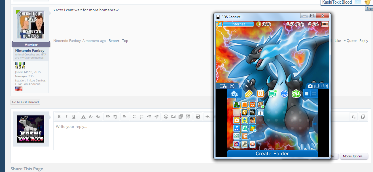Screen dimensions: 373x172
Task: Open the Pikachu game icon
Action: click(253, 128)
